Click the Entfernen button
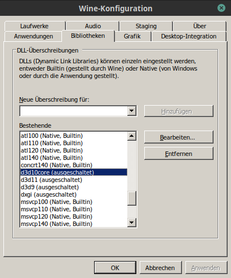 (x=179, y=154)
